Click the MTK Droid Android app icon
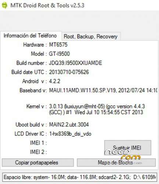The width and height of the screenshot is (159, 184). [5, 6]
